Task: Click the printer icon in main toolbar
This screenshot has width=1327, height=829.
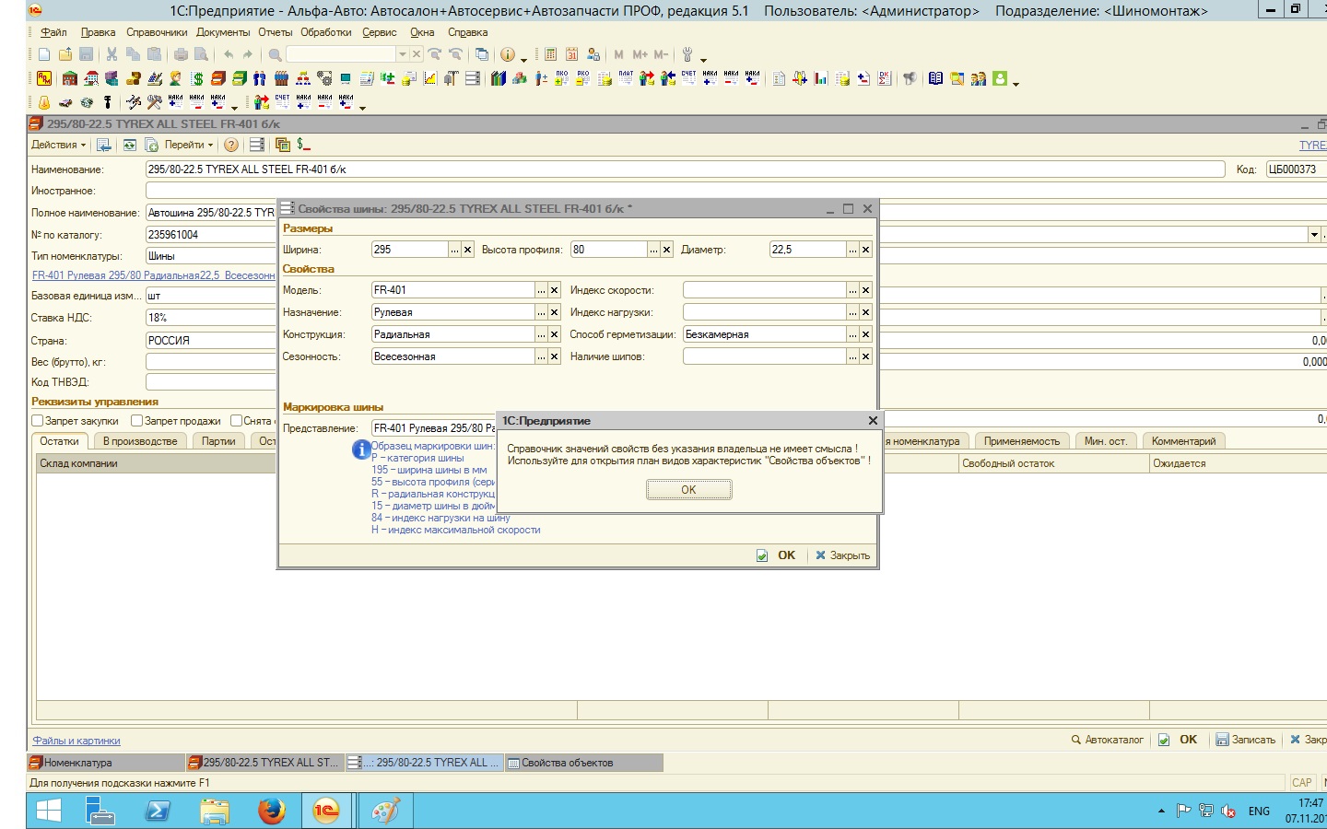Action: click(x=181, y=54)
